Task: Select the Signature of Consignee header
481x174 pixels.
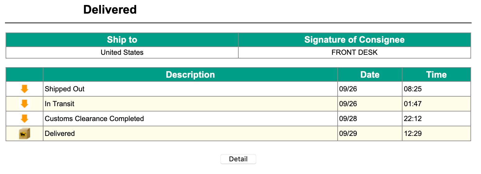Action: pyautogui.click(x=354, y=40)
